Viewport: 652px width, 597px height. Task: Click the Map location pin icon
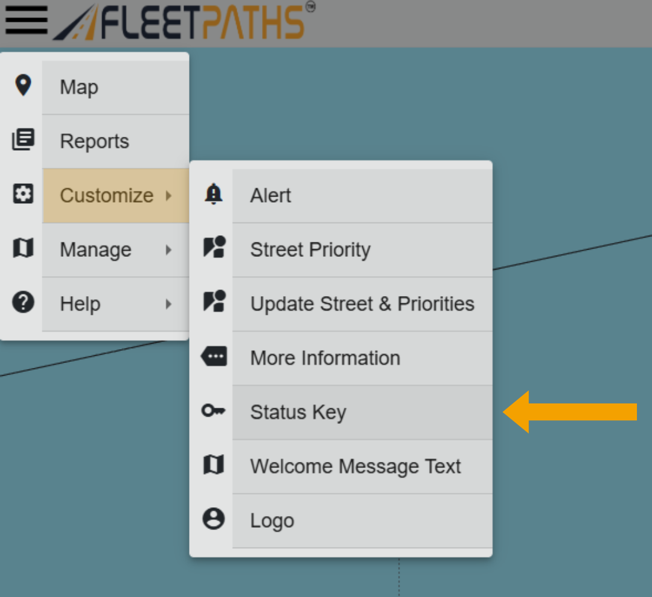click(x=23, y=86)
